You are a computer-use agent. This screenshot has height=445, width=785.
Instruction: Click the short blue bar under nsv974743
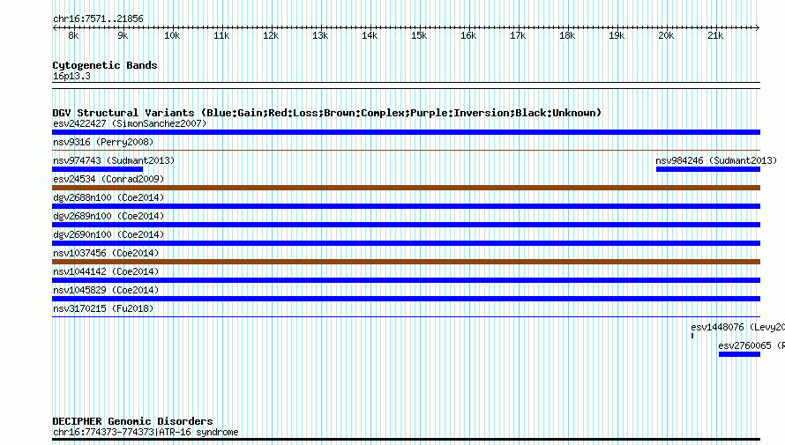(98, 169)
